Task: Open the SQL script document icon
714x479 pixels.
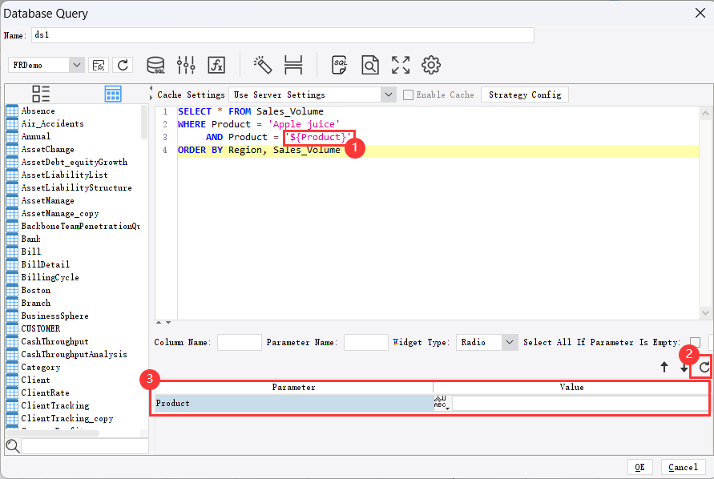Action: tap(340, 65)
